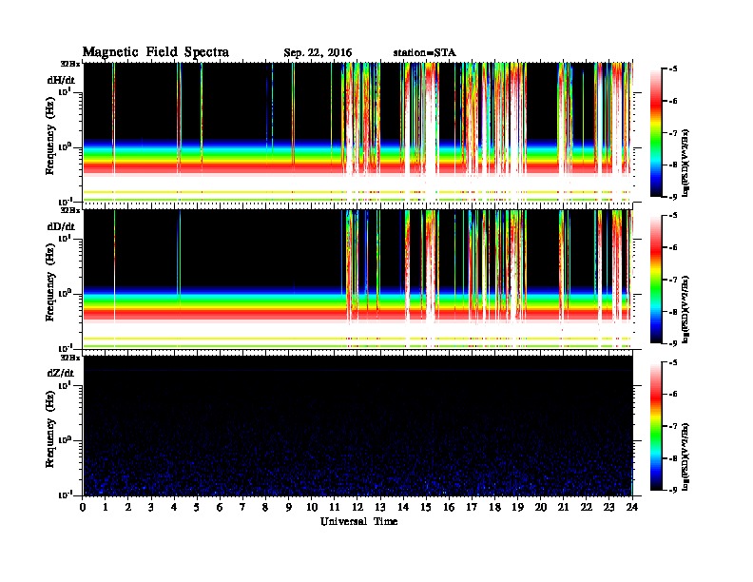Click the dH/dt panel label
Viewport: 753px width, 582px height.
[61, 80]
